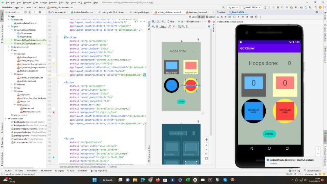This screenshot has height=184, width=327.
Task: Click Select Opened File target icon in Project panel
Action: 25,12
